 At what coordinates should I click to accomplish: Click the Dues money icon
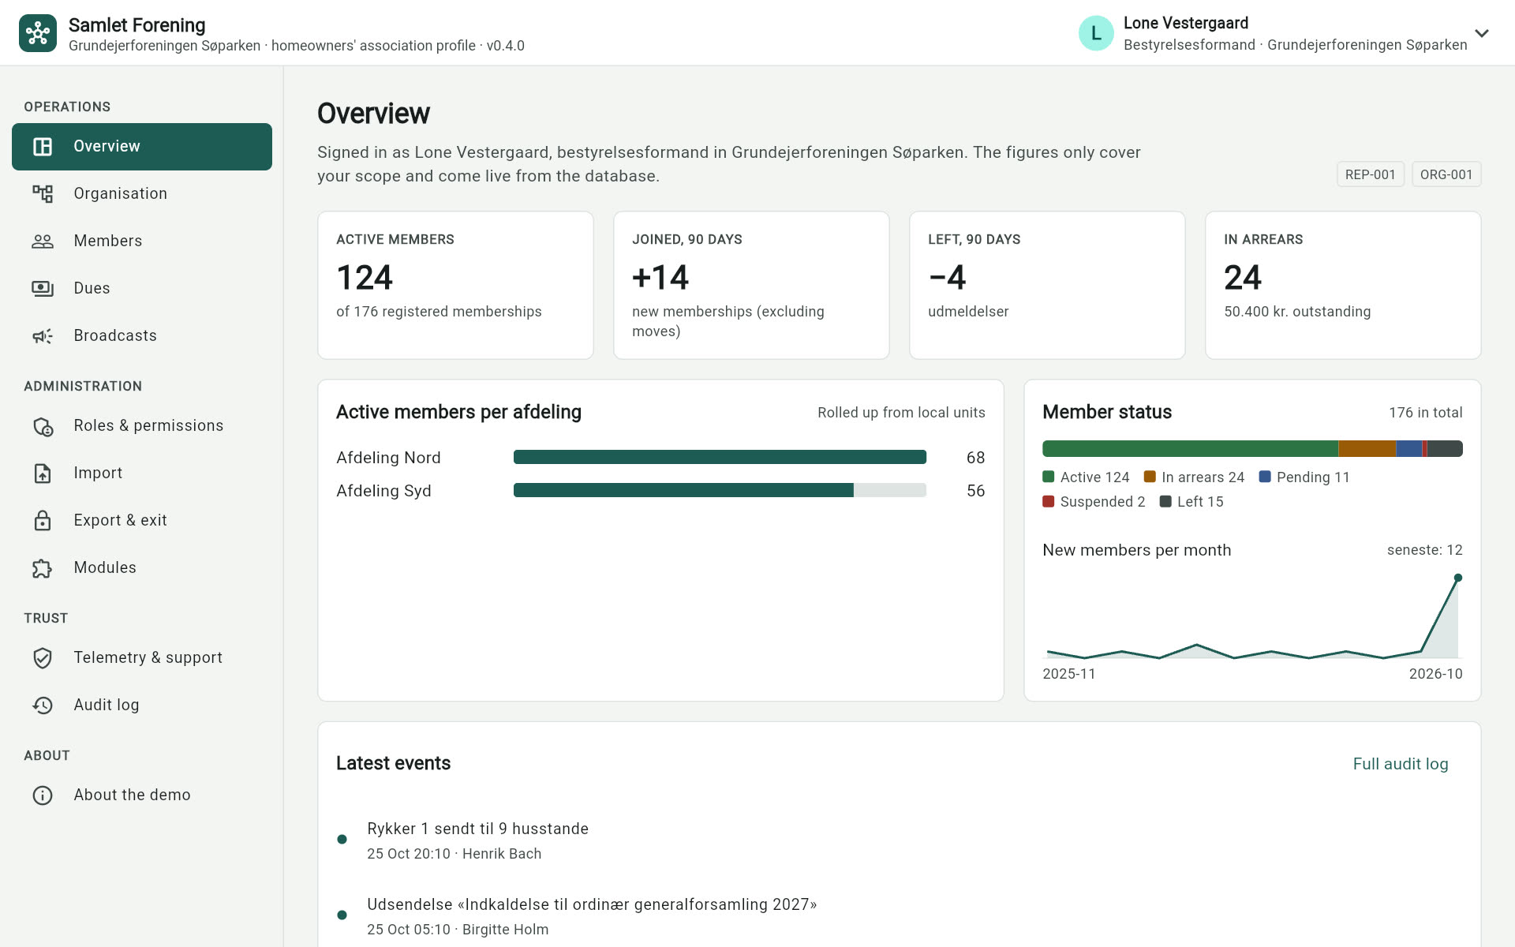pos(43,289)
